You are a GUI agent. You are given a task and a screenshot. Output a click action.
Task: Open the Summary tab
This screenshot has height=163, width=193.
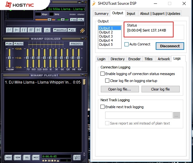(101, 14)
